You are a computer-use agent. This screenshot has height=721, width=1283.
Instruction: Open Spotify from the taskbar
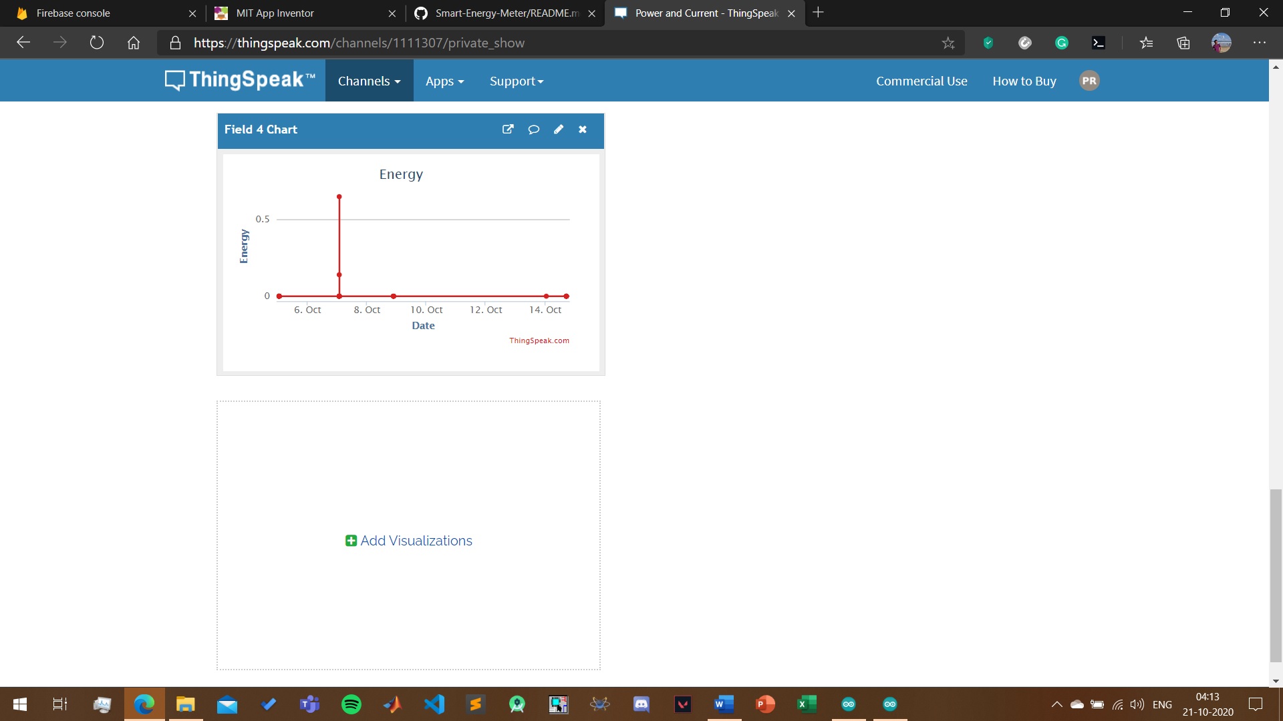point(351,704)
